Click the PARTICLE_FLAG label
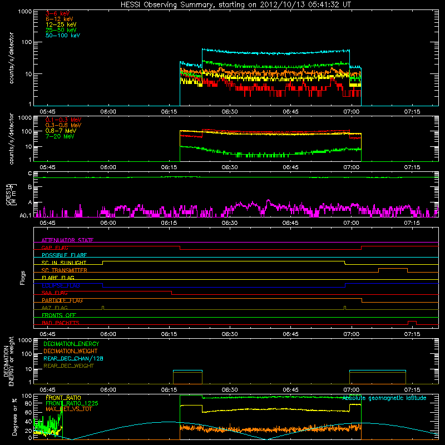445x445 pixels. (x=62, y=300)
